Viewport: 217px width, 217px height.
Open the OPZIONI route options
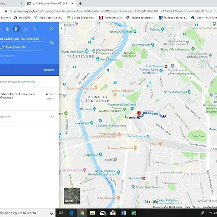49,70
